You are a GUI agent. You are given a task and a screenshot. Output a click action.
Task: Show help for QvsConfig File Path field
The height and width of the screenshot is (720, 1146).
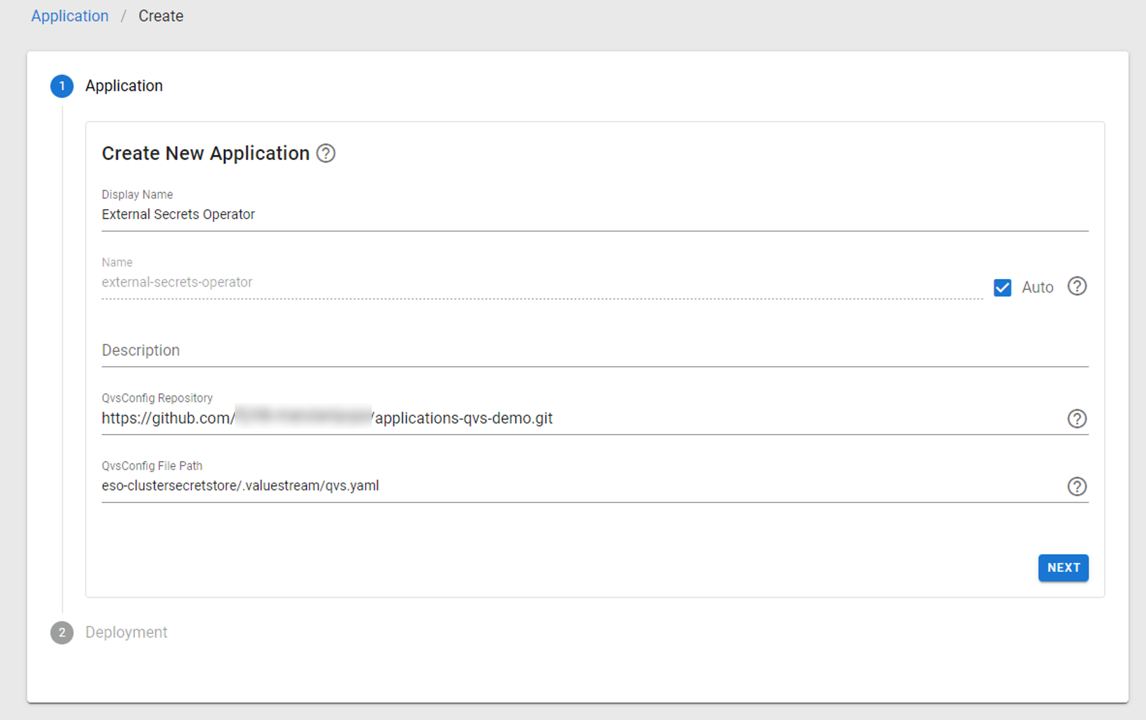(1077, 486)
